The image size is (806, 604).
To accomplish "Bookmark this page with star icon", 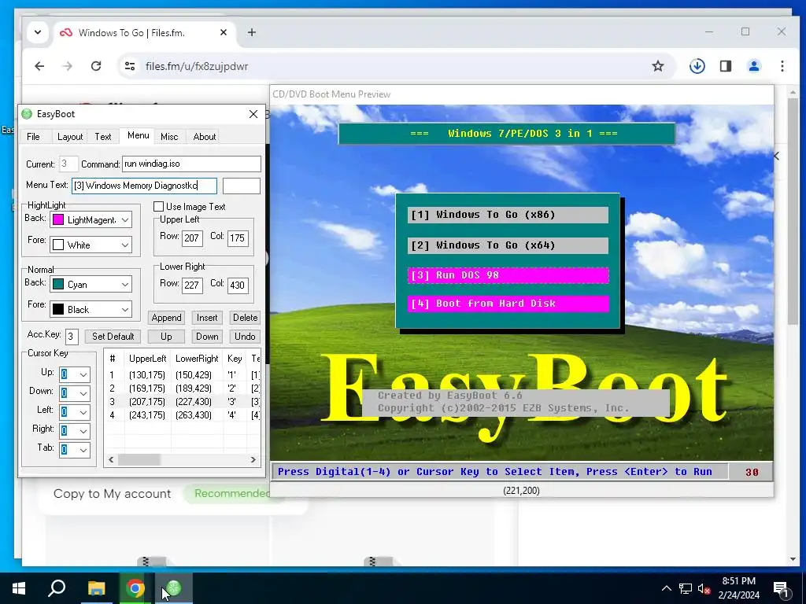I will (657, 66).
